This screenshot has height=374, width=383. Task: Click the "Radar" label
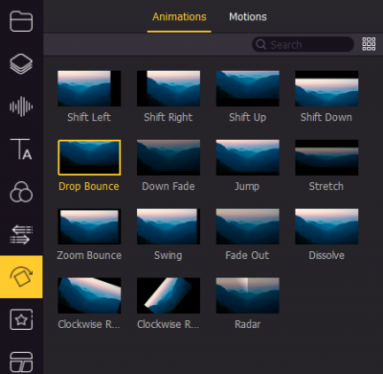pyautogui.click(x=248, y=324)
